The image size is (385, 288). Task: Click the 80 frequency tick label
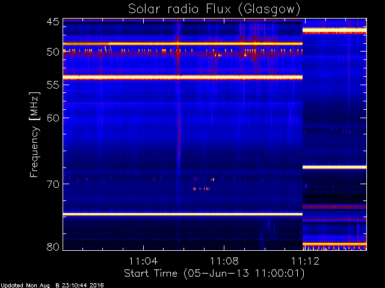tap(53, 247)
